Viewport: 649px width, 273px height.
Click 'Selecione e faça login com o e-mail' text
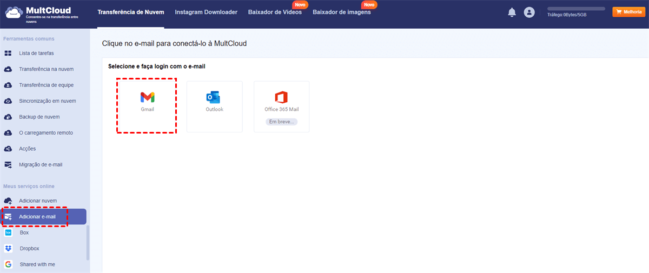click(156, 66)
